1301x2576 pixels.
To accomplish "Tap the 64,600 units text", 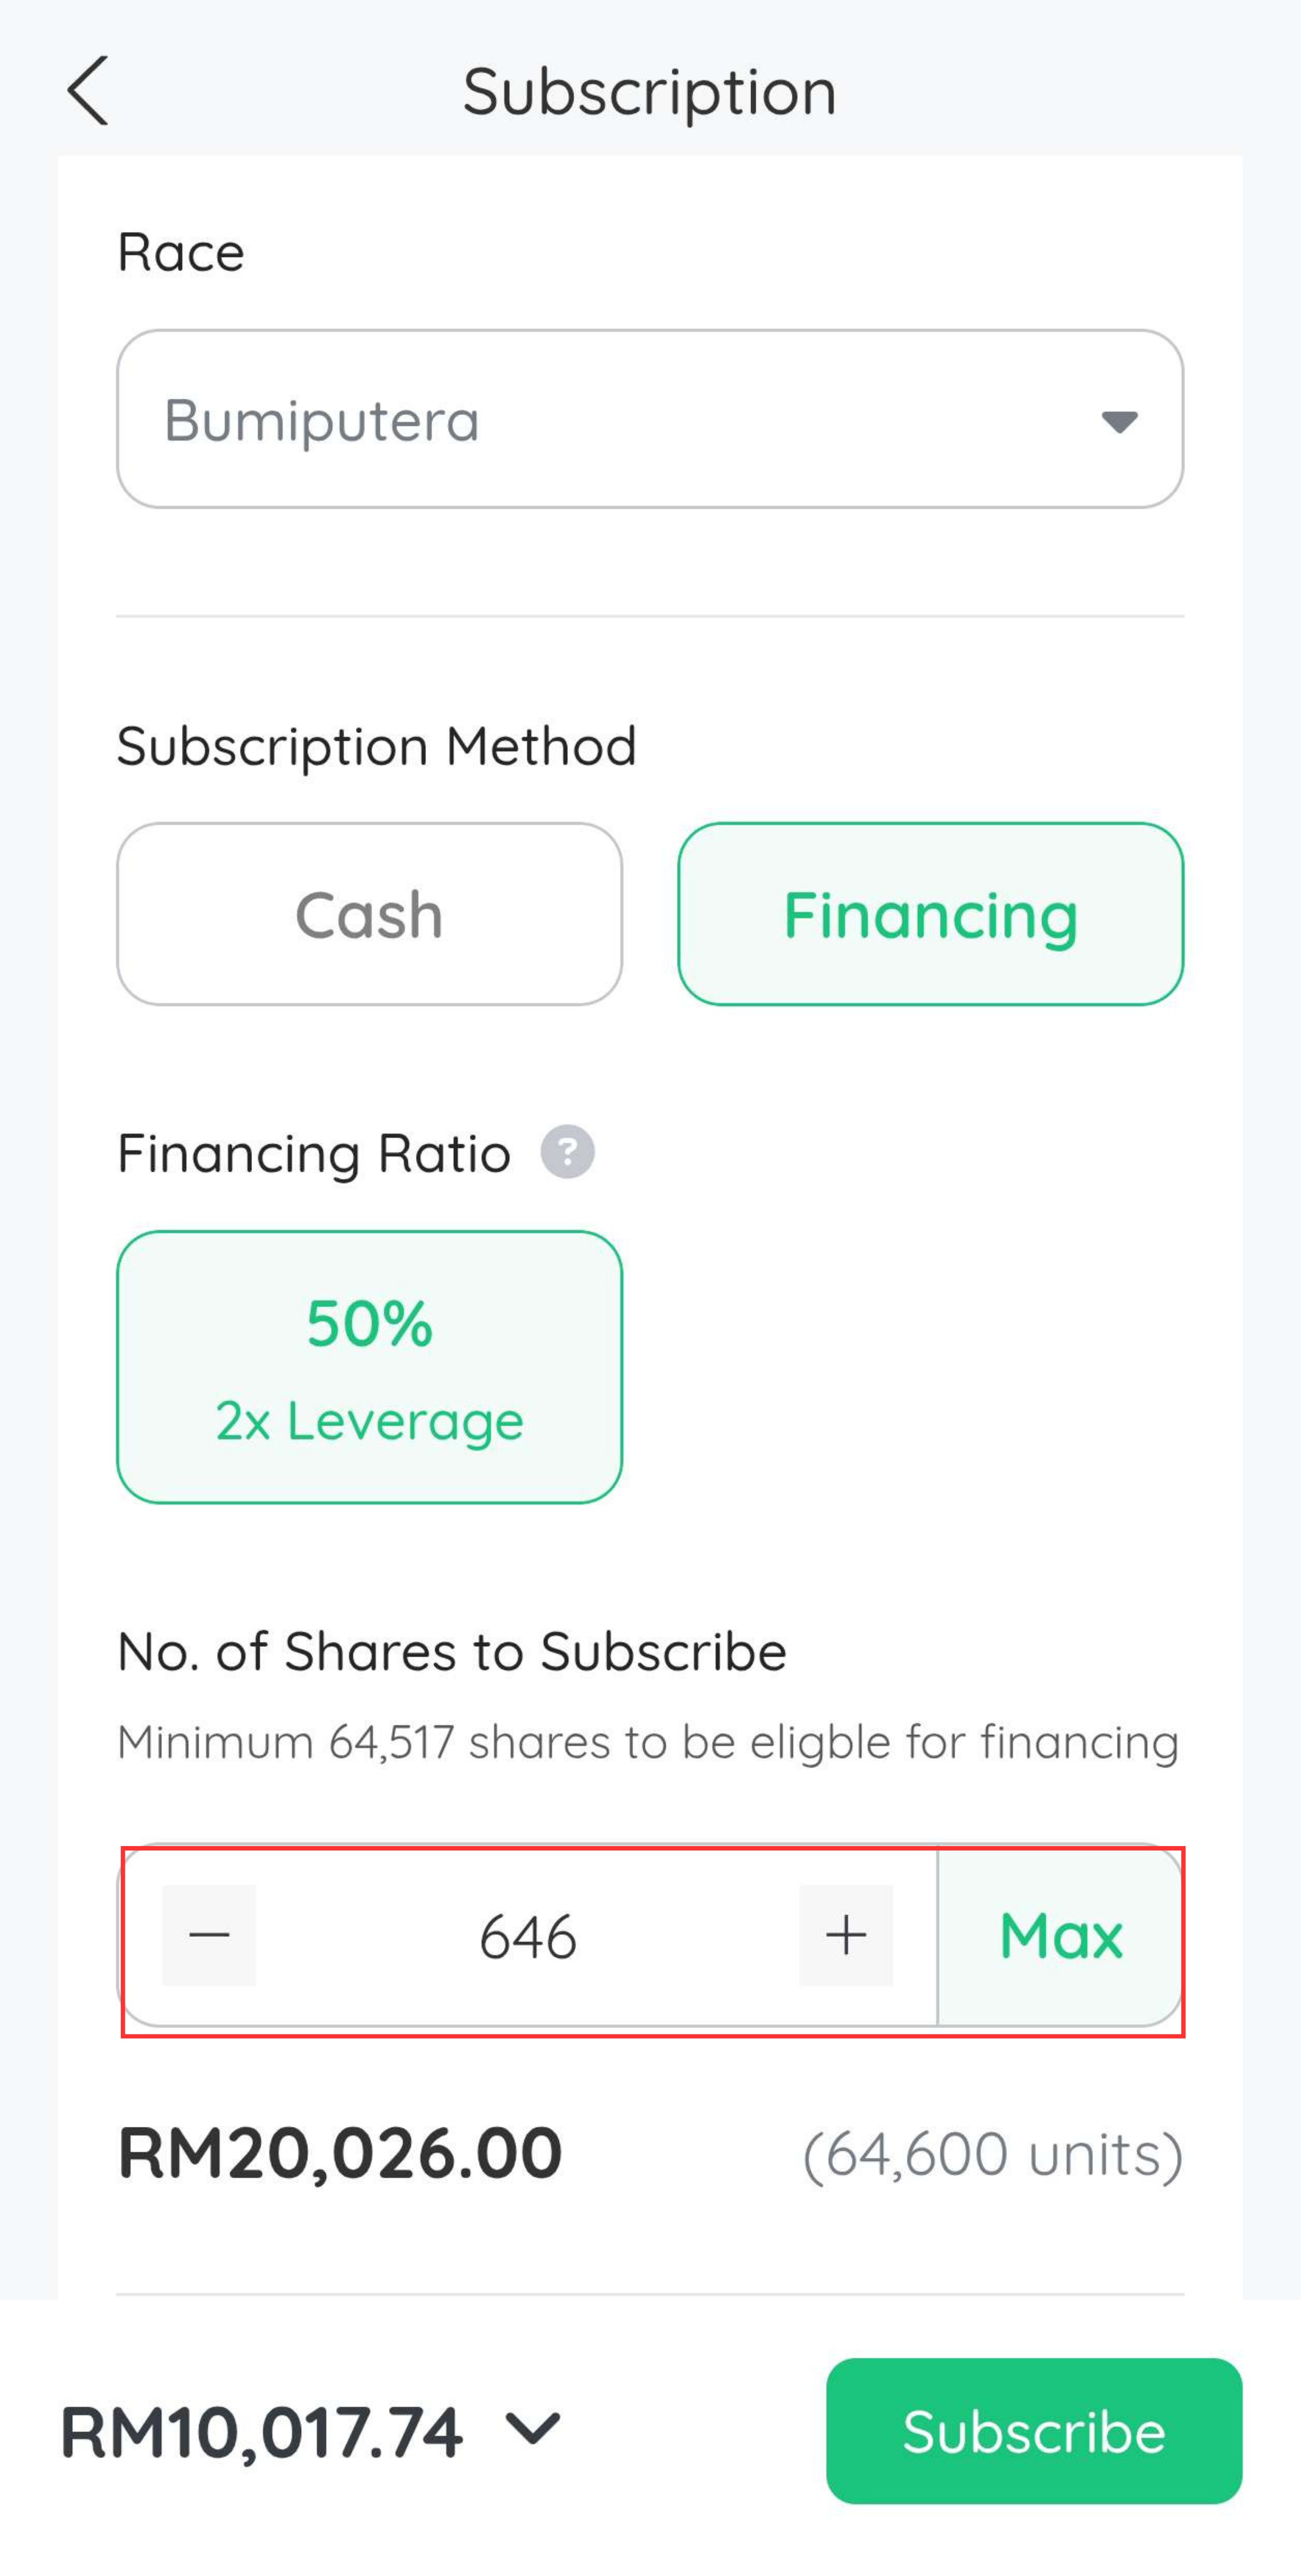I will tap(993, 2154).
